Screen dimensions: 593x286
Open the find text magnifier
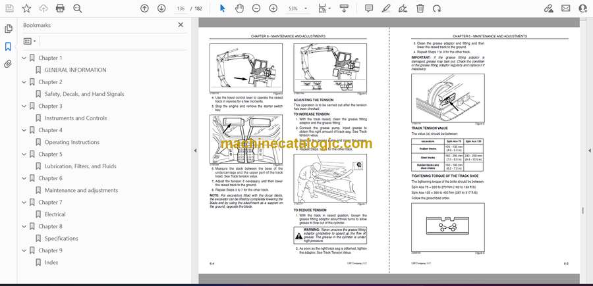tap(78, 9)
